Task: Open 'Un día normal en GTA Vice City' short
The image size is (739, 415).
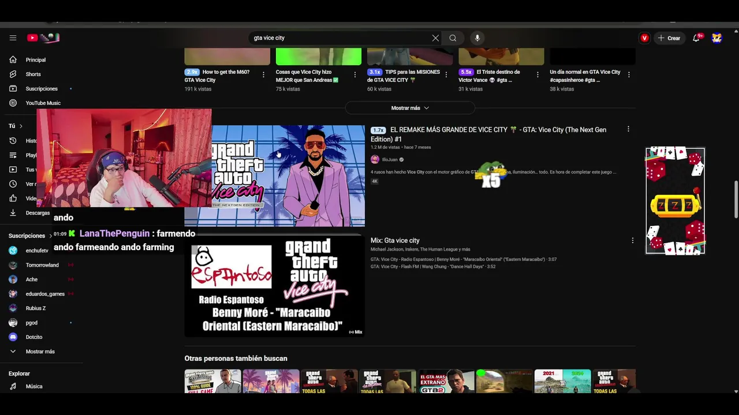Action: (585, 76)
